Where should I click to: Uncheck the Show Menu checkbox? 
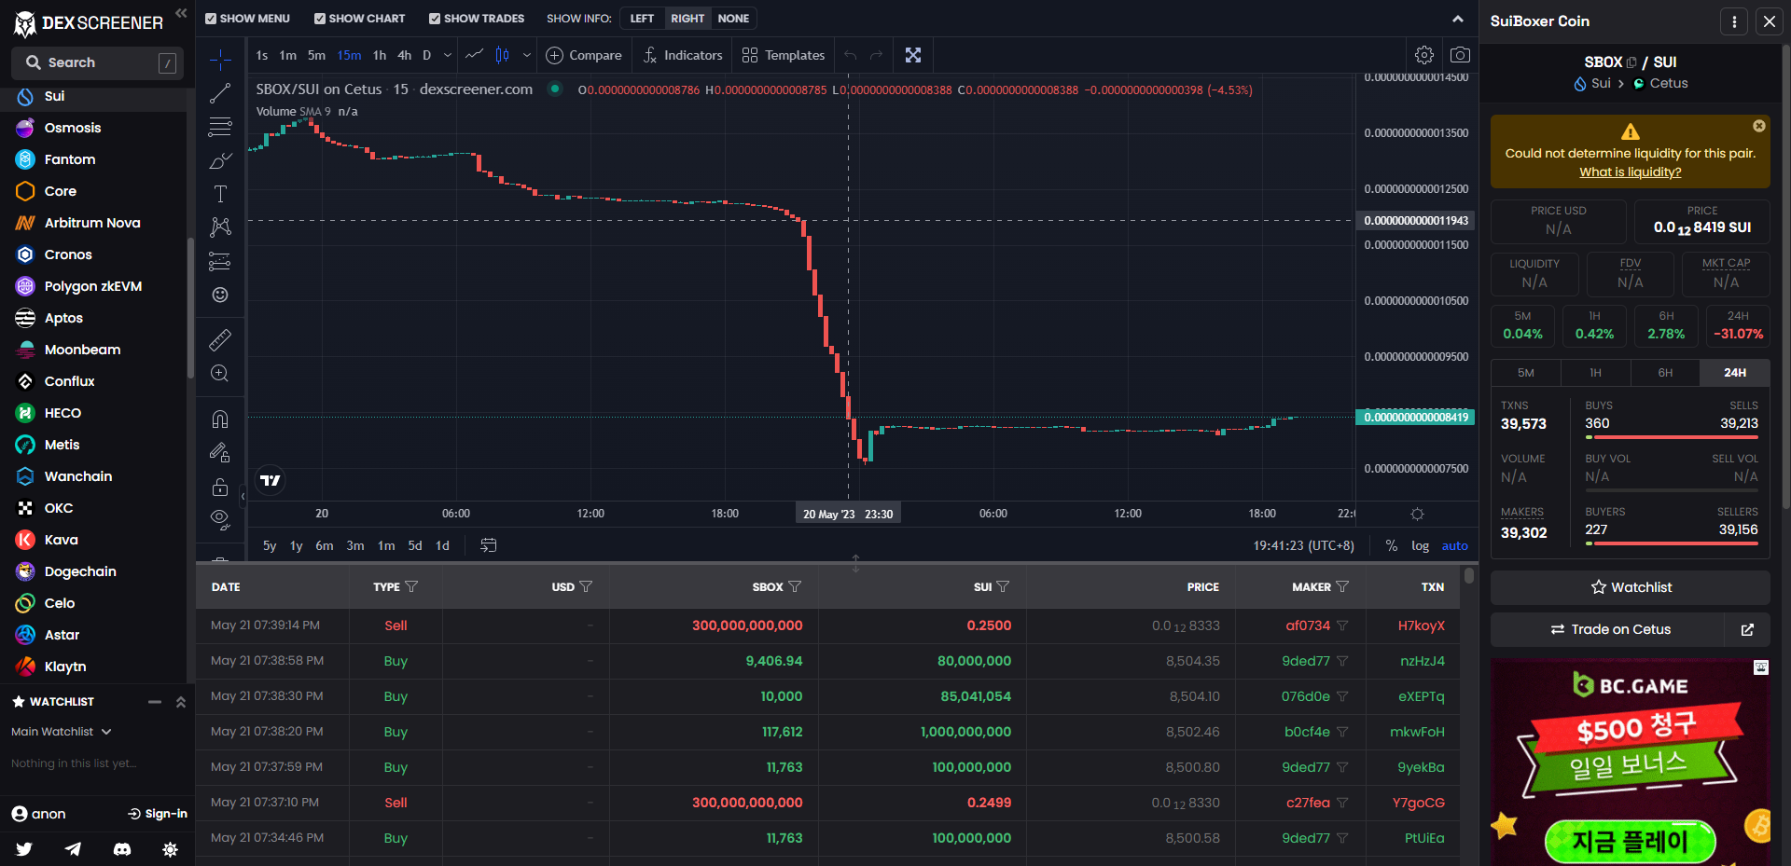coord(211,19)
